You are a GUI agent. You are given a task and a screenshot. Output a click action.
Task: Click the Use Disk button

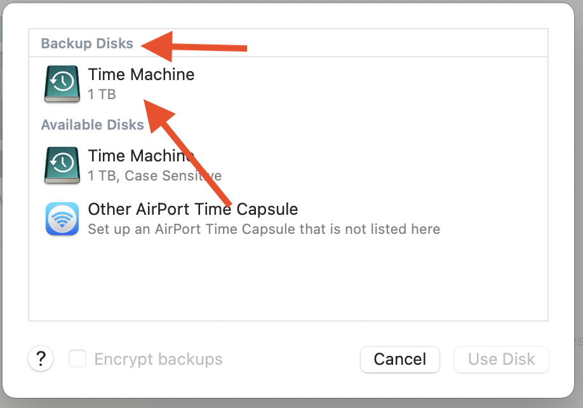(x=501, y=359)
